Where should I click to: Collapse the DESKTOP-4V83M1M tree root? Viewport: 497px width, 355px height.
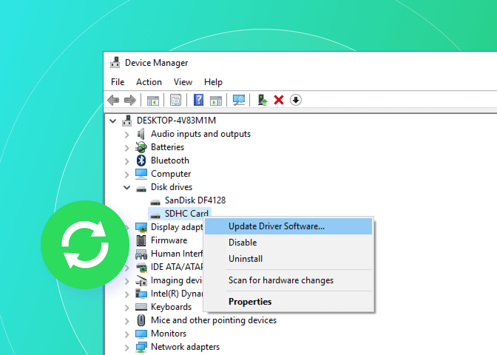click(x=113, y=121)
